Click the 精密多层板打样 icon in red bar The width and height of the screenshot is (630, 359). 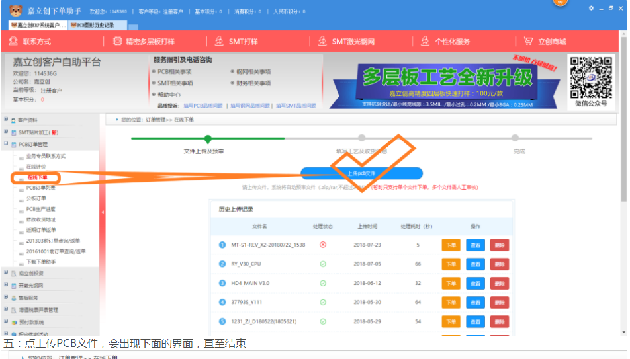[117, 41]
